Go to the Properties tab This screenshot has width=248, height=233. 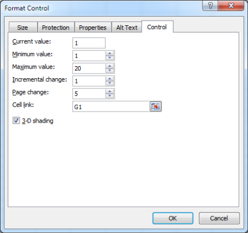(x=93, y=28)
